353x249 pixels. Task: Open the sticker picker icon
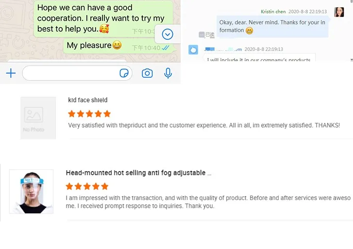[x=124, y=73]
